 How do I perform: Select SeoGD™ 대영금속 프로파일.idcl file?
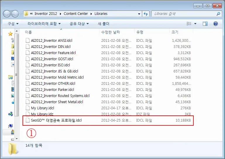pyautogui.click(x=56, y=120)
